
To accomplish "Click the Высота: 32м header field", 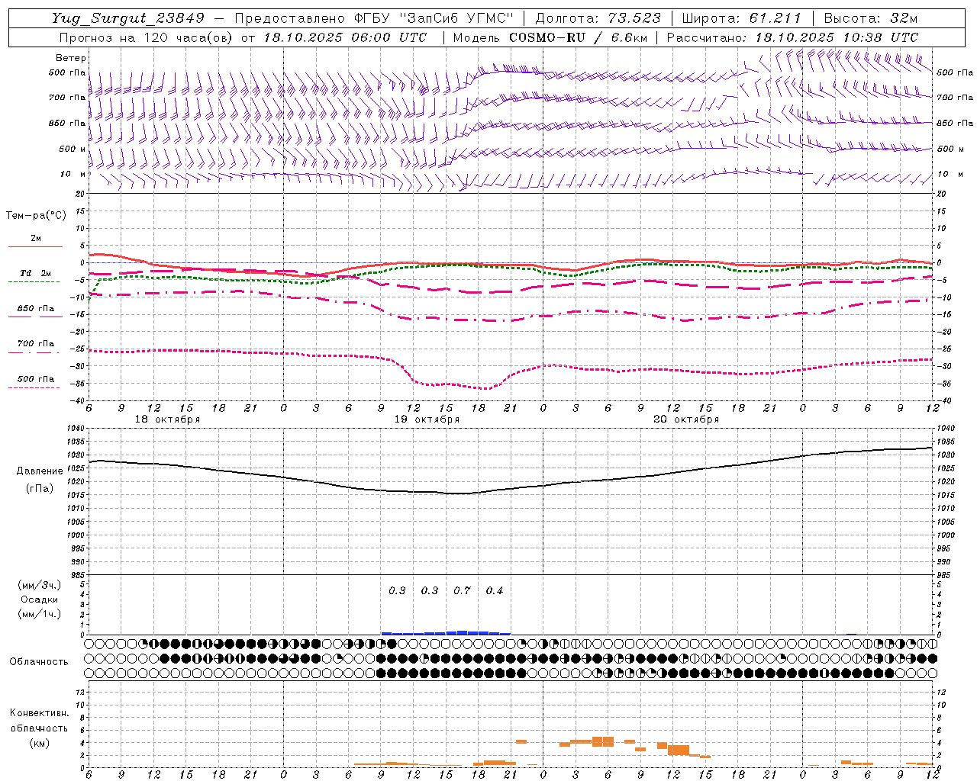I will pyautogui.click(x=869, y=18).
